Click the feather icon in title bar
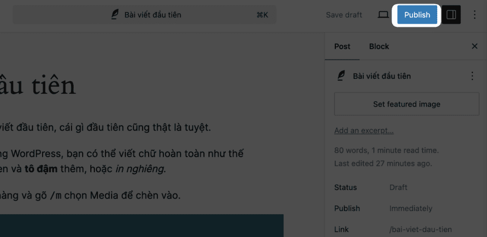Viewport: 487px width, 237px height. [x=115, y=15]
